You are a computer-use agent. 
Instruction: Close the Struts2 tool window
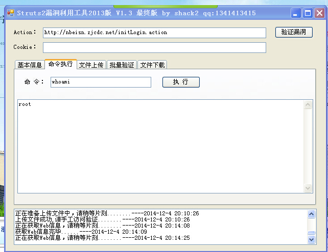tap(319, 13)
